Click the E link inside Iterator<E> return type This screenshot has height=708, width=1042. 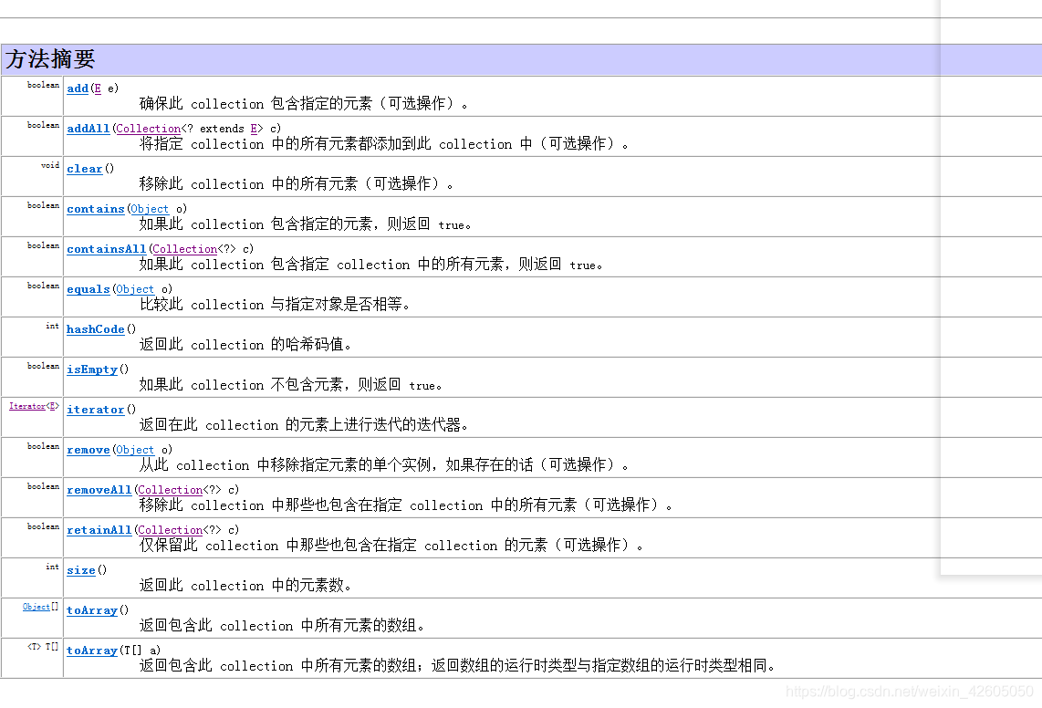53,406
